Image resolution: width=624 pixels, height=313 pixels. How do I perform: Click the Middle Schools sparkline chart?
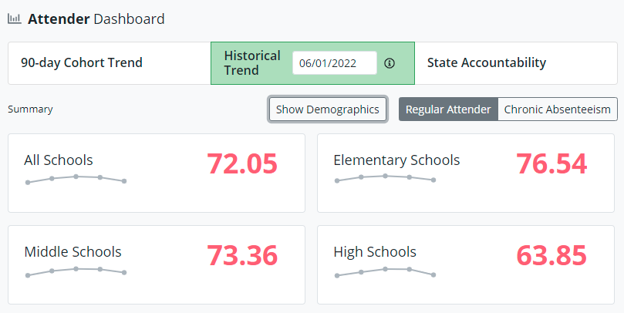coord(76,271)
